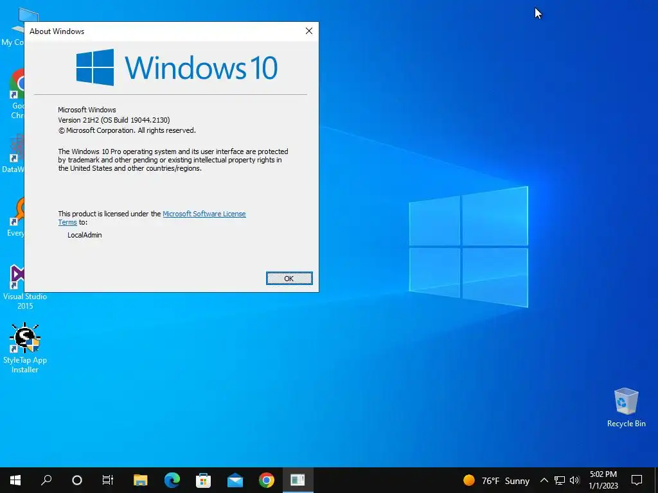Select the winver app taskbar button
Viewport: 658px width, 493px height.
[298, 480]
